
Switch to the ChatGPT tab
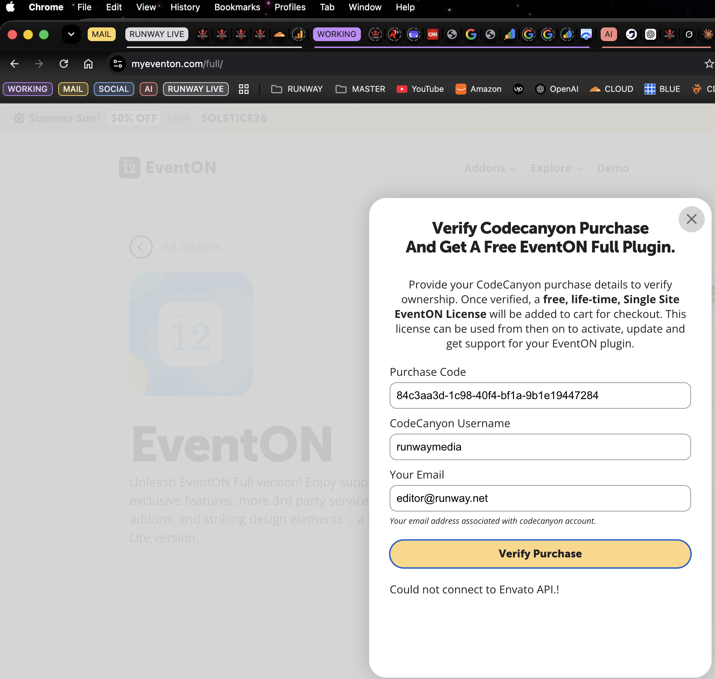click(651, 34)
